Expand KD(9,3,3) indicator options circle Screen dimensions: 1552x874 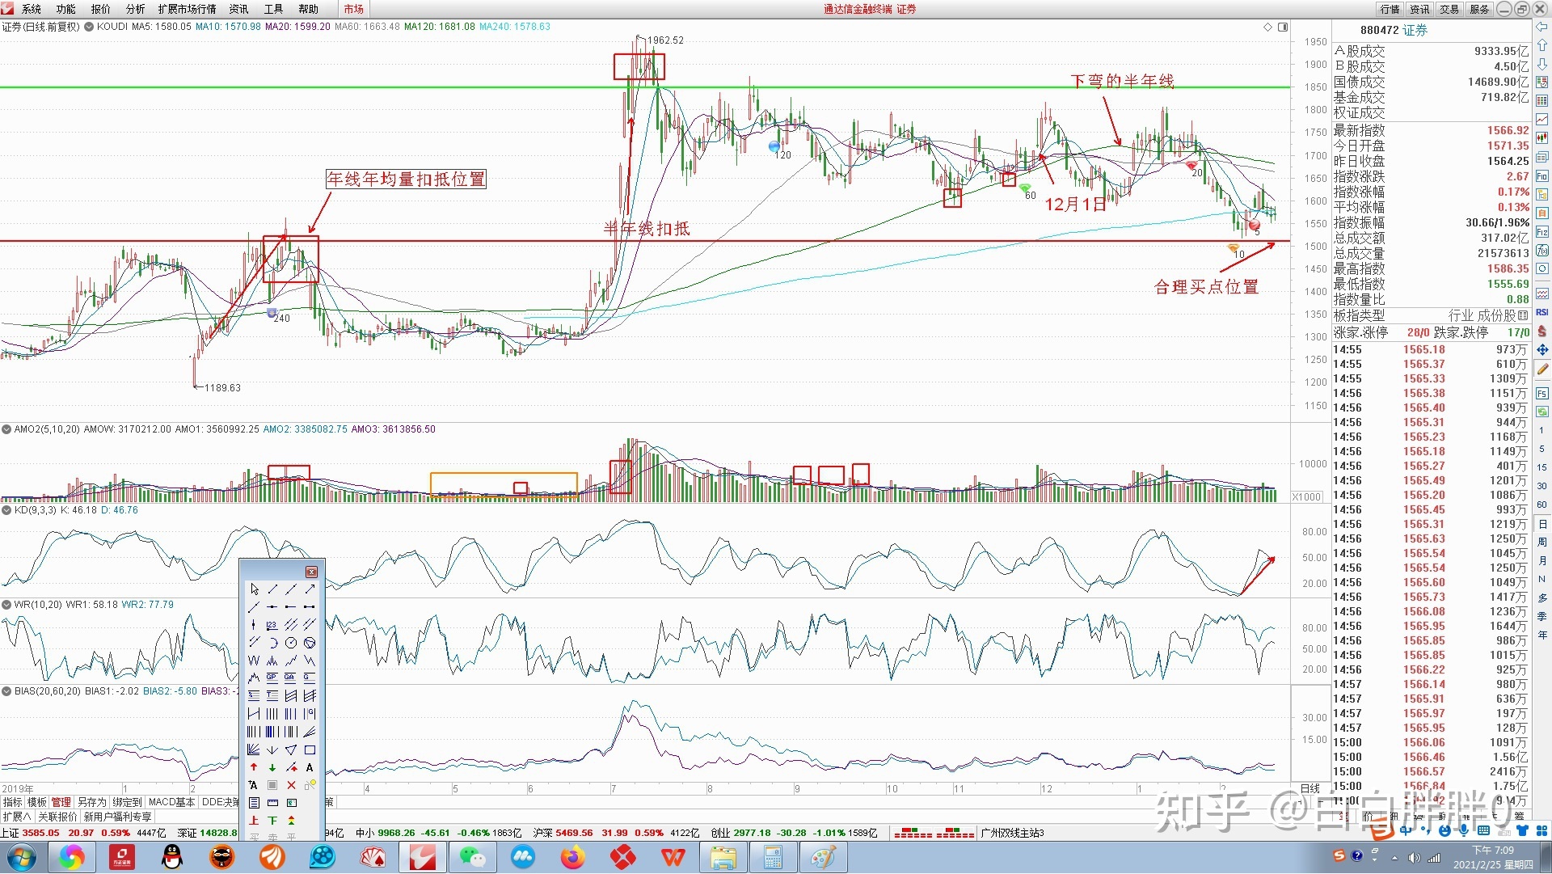click(6, 510)
